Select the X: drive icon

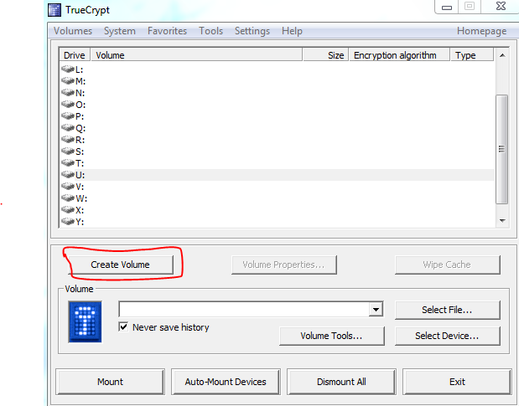[x=68, y=210]
